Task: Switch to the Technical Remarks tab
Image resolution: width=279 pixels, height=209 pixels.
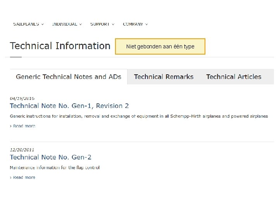Action: [164, 77]
